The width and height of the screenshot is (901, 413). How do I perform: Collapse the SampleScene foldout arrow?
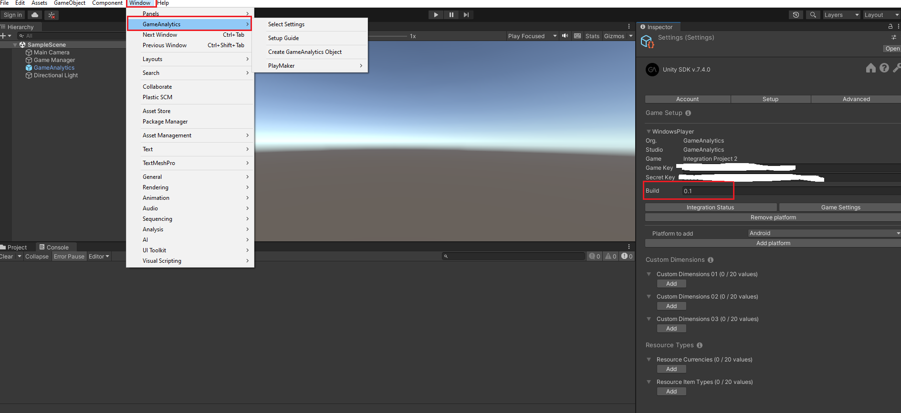pos(15,45)
